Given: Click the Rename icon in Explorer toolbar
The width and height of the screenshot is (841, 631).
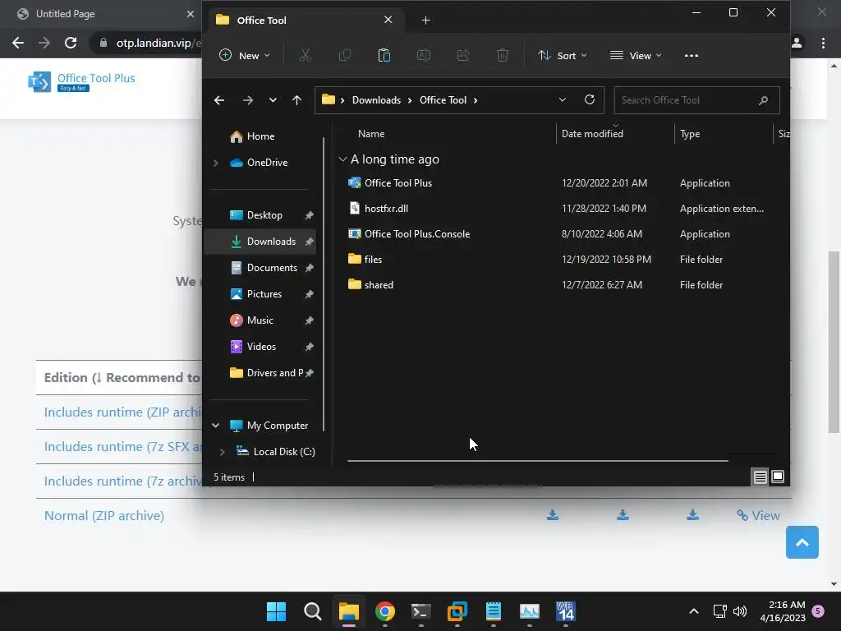Looking at the screenshot, I should [x=424, y=55].
